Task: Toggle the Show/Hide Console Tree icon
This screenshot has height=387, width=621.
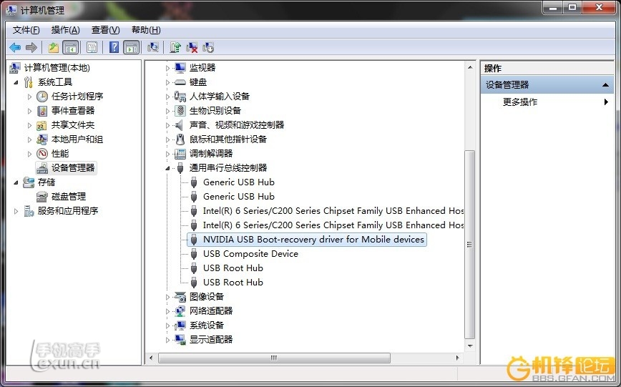Action: coord(71,47)
